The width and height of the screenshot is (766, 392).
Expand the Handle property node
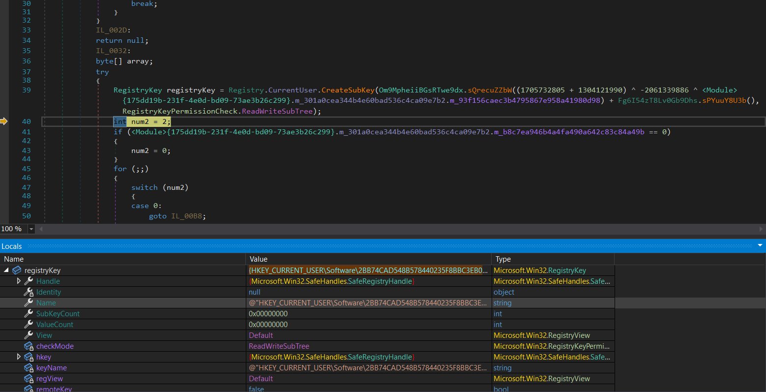point(19,281)
